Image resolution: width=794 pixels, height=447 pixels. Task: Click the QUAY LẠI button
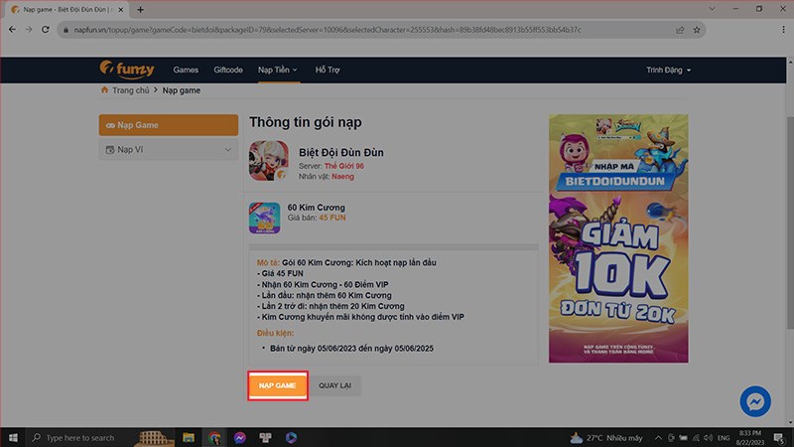pyautogui.click(x=334, y=385)
